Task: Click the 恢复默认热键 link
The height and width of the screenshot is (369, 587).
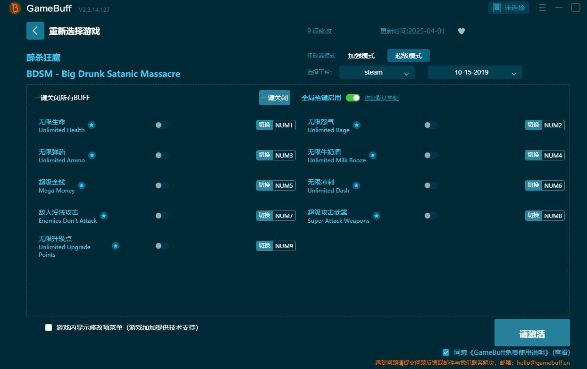Action: pyautogui.click(x=382, y=98)
